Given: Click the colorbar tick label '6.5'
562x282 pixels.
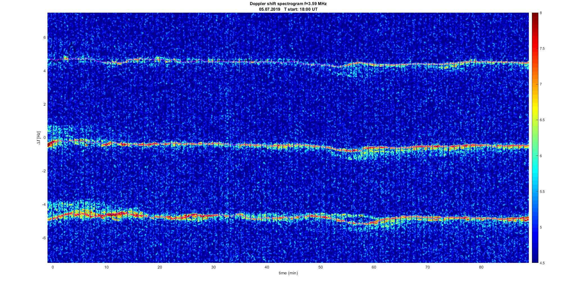Looking at the screenshot, I should point(542,120).
